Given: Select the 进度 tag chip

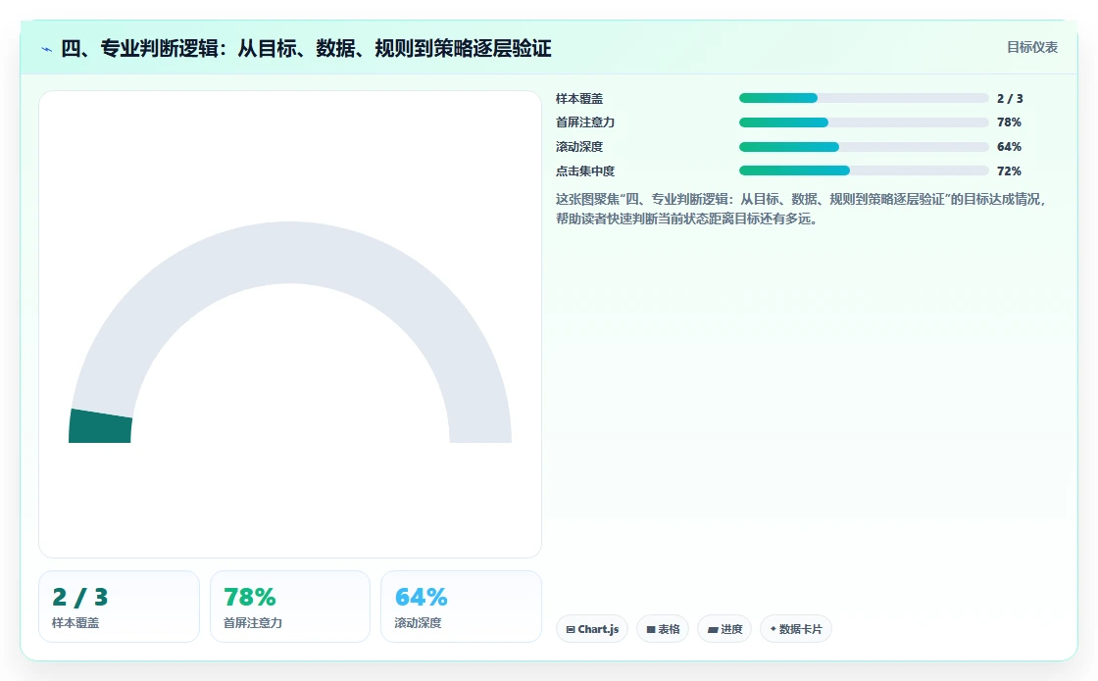Looking at the screenshot, I should (x=724, y=629).
